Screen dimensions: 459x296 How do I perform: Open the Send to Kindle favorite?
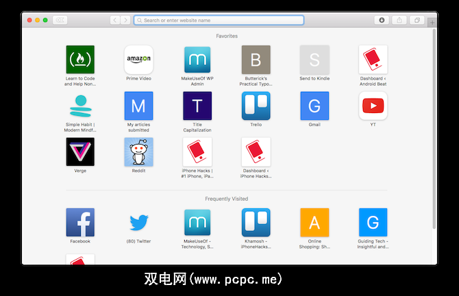coord(314,60)
